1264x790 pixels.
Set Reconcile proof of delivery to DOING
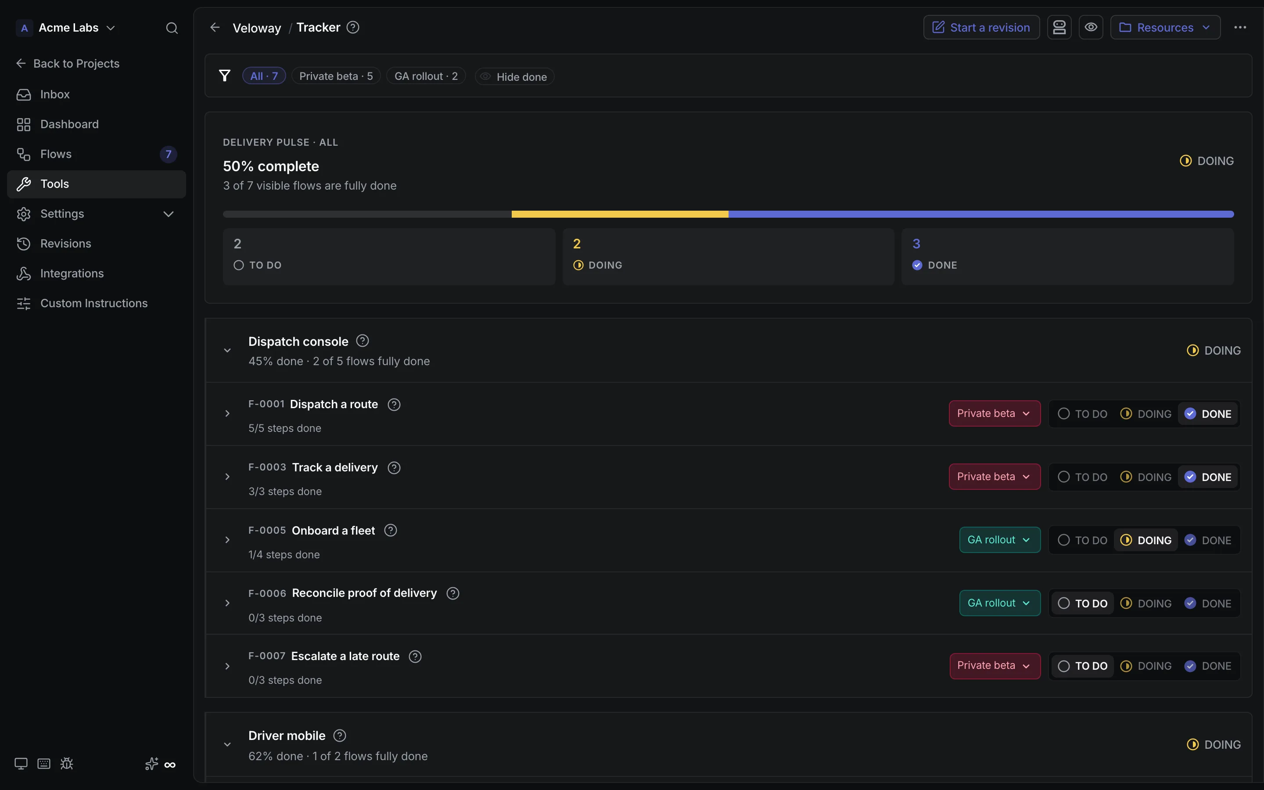[1146, 603]
